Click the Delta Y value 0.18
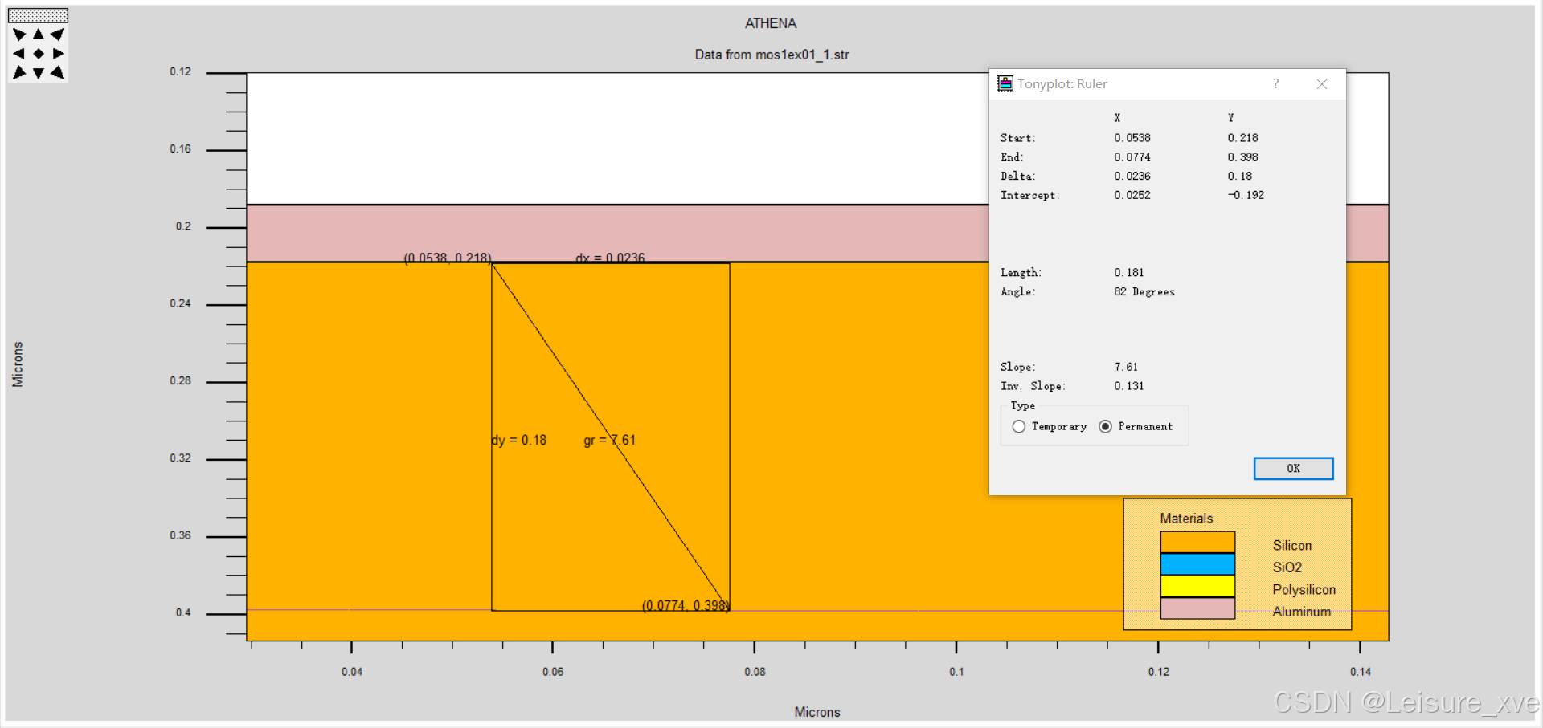This screenshot has height=728, width=1543. tap(1239, 177)
